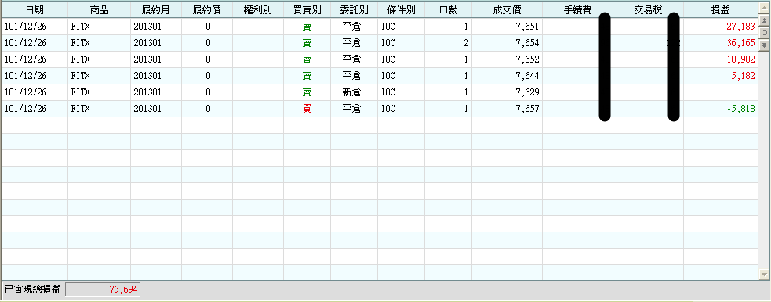Click the red 買 cell

307,109
